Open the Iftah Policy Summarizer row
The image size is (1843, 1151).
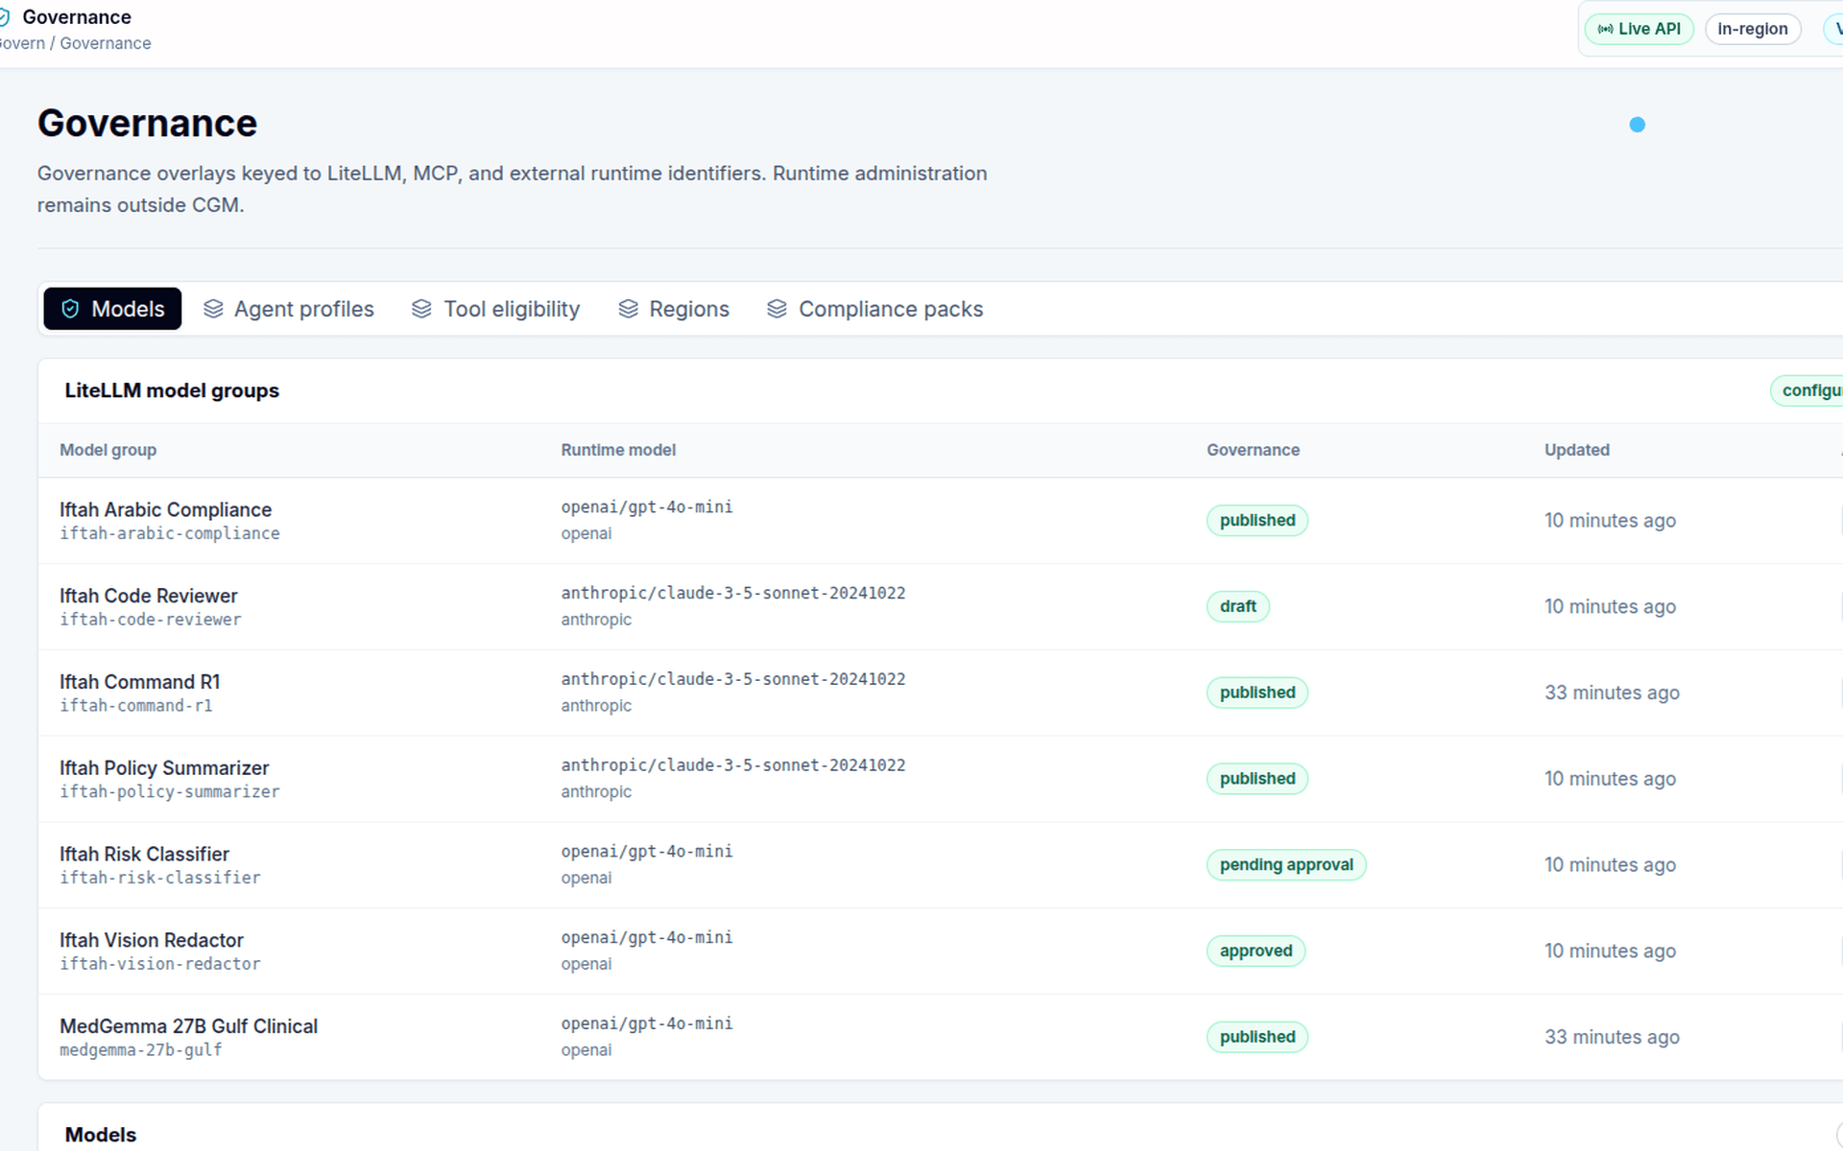point(941,779)
